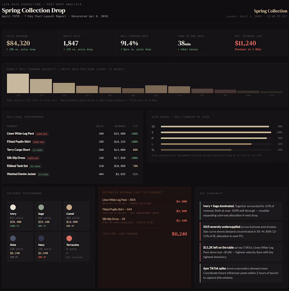Open the "XS/S severely undersupplied" takeaway
This screenshot has width=289, height=291.
coord(241,231)
